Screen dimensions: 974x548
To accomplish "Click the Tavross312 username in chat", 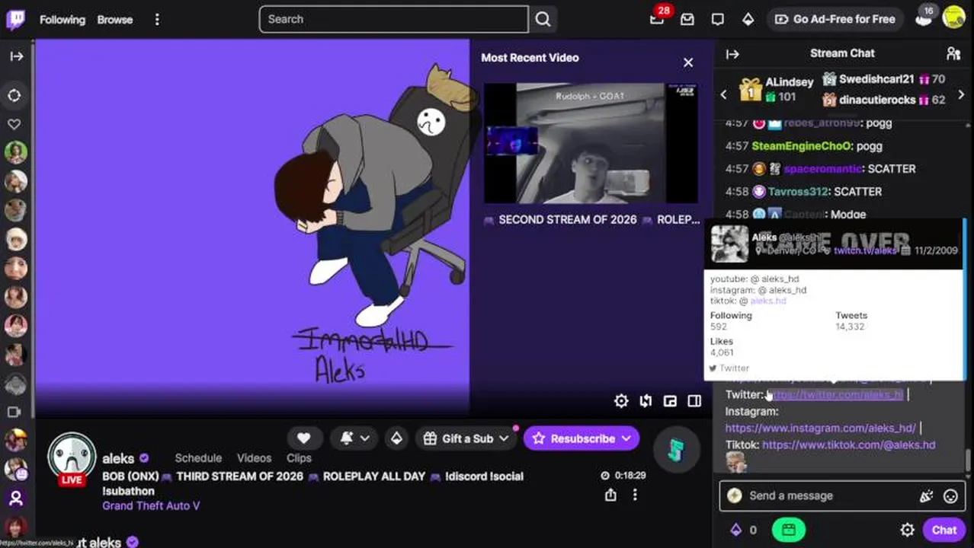I will [x=799, y=191].
